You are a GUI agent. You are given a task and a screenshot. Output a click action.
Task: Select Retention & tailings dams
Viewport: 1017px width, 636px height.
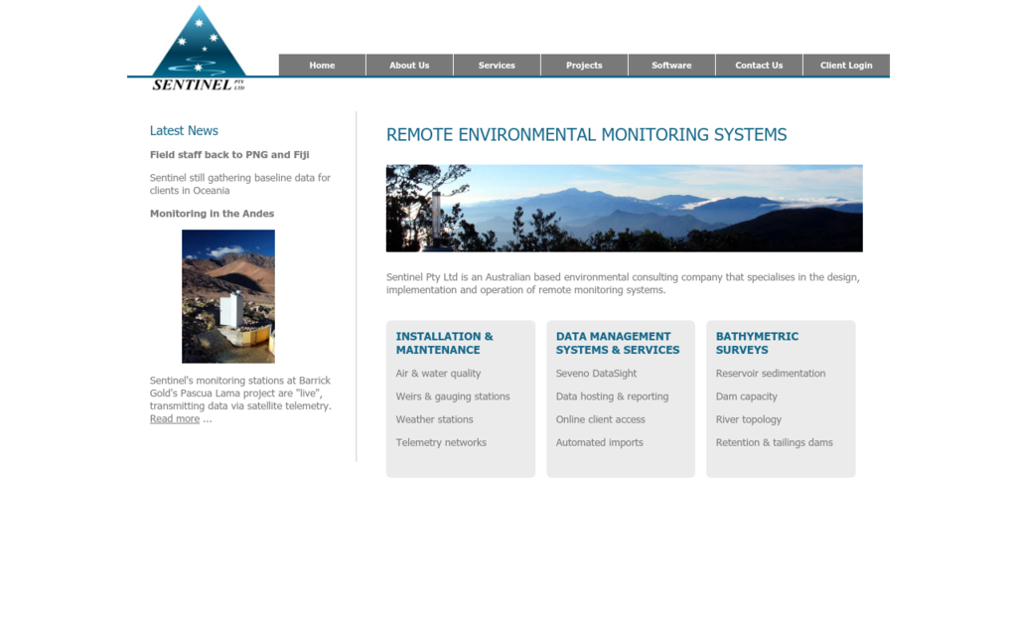click(x=775, y=443)
